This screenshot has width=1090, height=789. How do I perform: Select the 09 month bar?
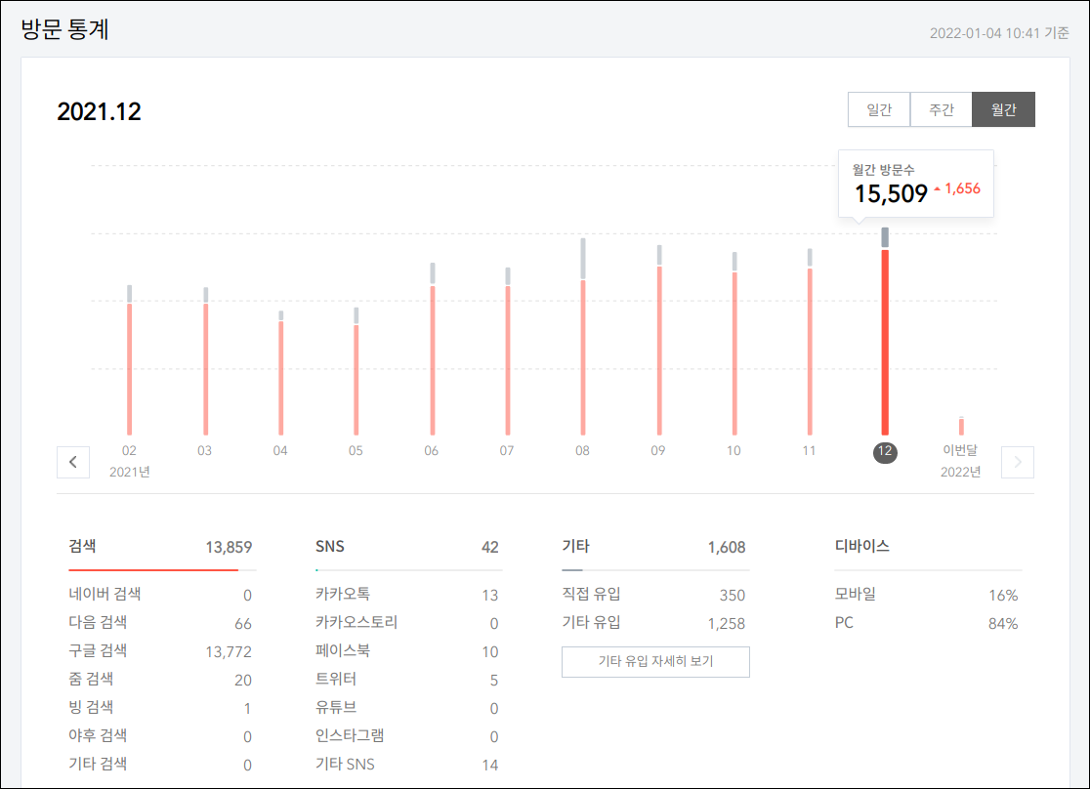click(659, 340)
